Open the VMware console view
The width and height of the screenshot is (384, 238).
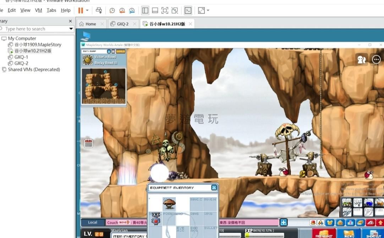point(188,11)
